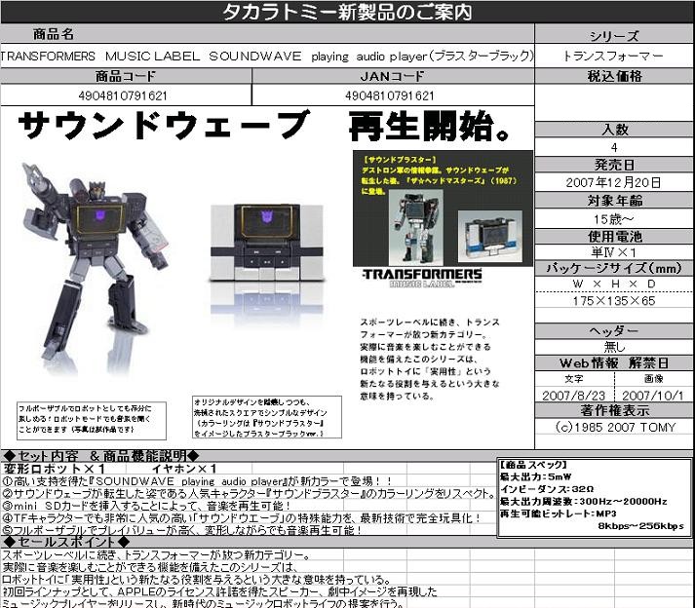Select line ① about the new color release
The image size is (695, 608).
click(x=198, y=481)
